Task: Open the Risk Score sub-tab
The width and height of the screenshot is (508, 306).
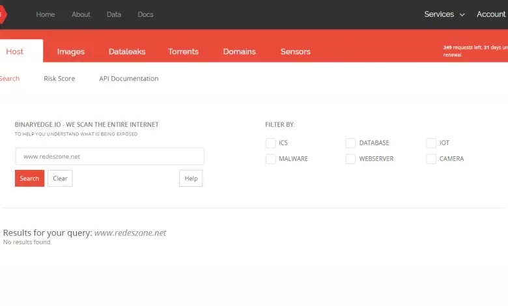Action: point(59,78)
